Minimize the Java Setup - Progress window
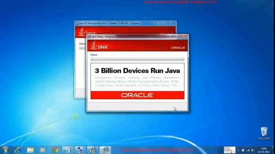Image resolution: width=275 pixels, height=154 pixels. tap(170, 36)
